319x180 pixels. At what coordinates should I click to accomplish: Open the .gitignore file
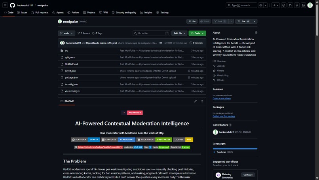point(70,57)
